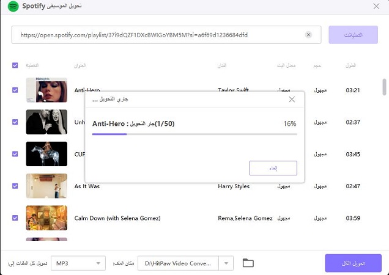Viewport: 389px width, 275px height.
Task: Select the Midnights album cover thumbnail
Action: coord(46,90)
